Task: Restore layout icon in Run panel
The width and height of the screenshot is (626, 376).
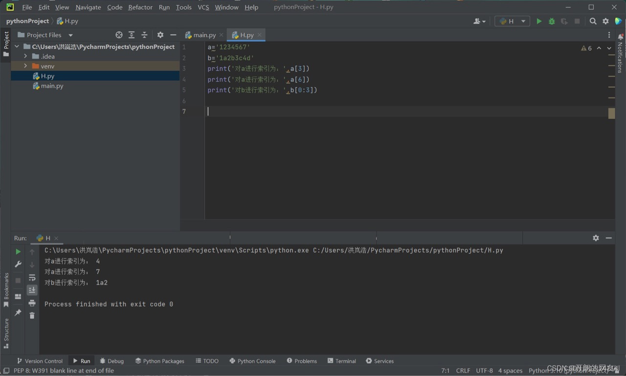Action: coord(18,296)
